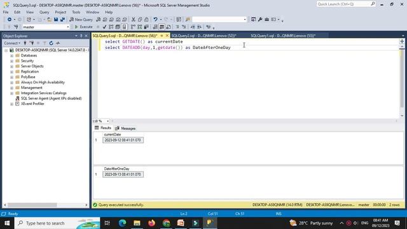Open the View menu
The image size is (407, 229).
pyautogui.click(x=30, y=12)
